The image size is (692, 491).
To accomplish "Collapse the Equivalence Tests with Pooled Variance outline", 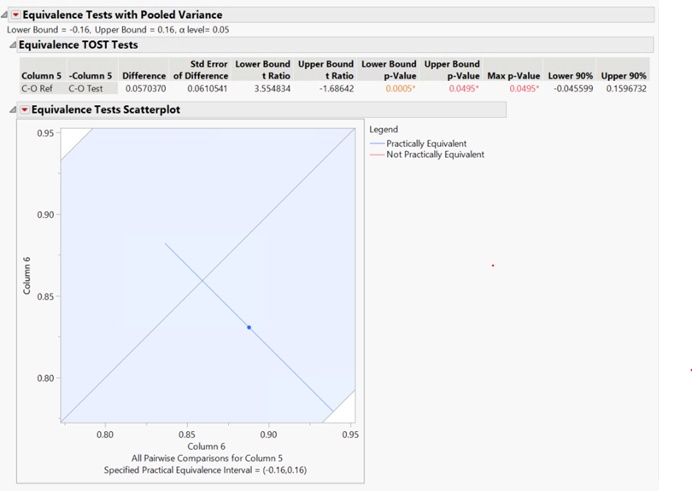I will point(4,15).
